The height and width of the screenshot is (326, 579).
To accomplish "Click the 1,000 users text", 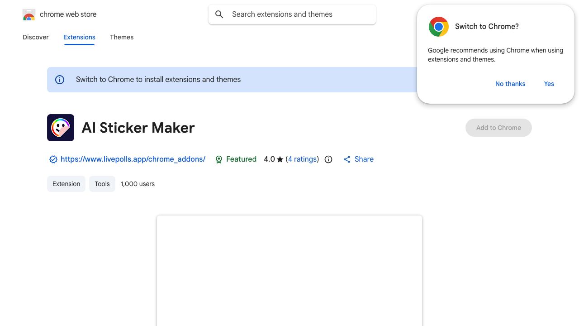I will [x=138, y=184].
